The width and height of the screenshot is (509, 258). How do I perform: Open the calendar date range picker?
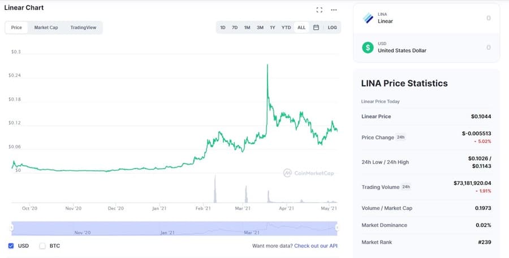[x=316, y=27]
